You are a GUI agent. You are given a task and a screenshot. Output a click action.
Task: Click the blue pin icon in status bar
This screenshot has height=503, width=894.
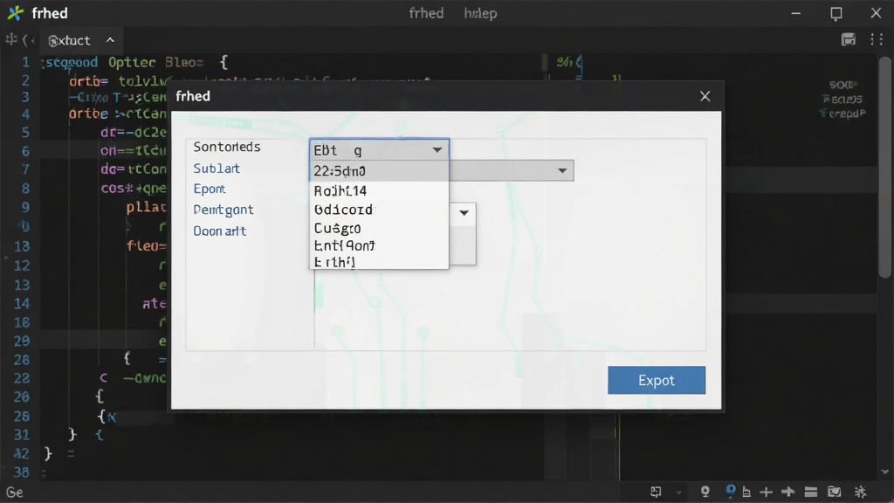click(x=731, y=491)
